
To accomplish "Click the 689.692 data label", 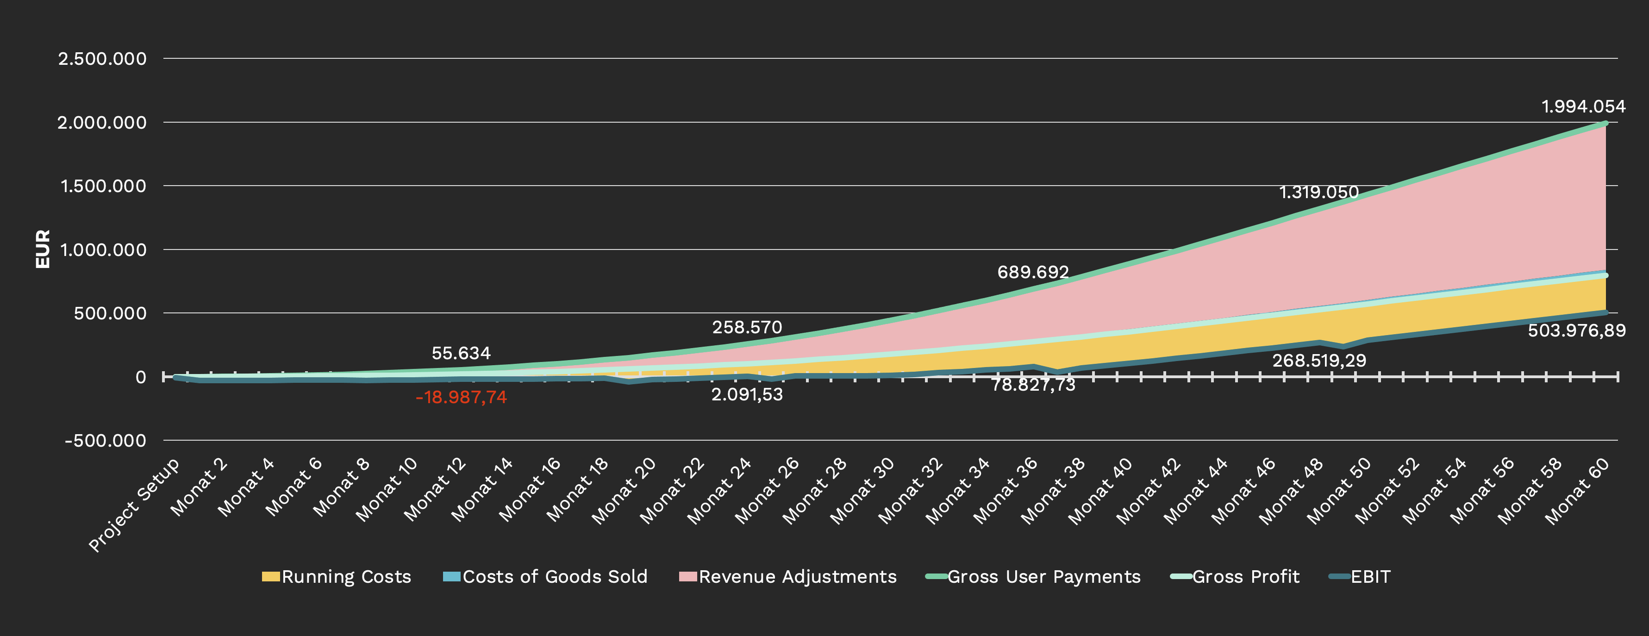I will tap(1032, 272).
